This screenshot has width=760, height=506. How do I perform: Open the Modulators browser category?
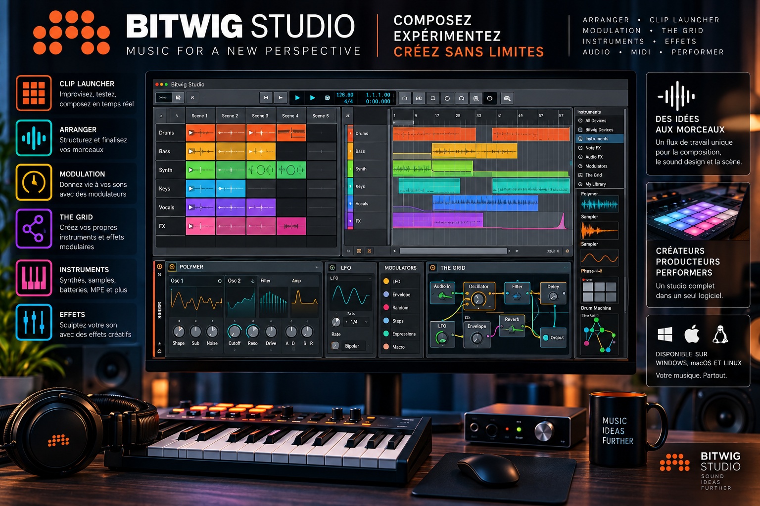click(599, 166)
